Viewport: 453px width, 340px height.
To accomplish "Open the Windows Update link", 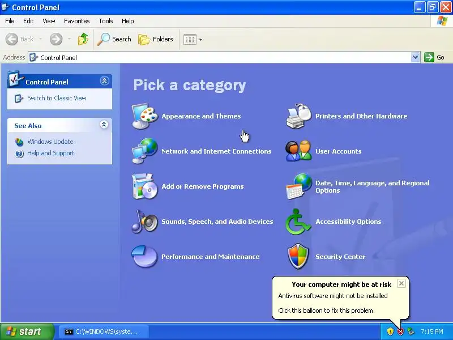I will (50, 142).
